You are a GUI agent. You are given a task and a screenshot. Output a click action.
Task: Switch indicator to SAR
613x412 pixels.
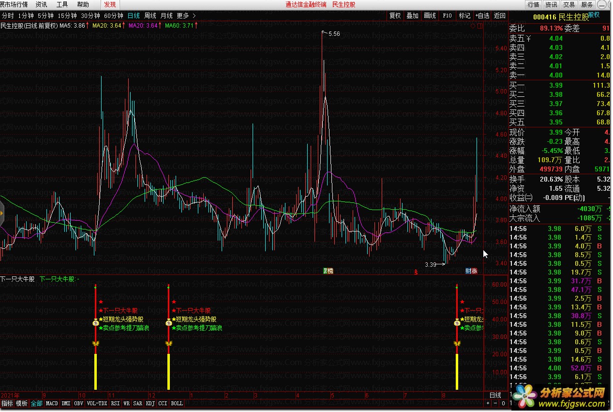(138, 403)
